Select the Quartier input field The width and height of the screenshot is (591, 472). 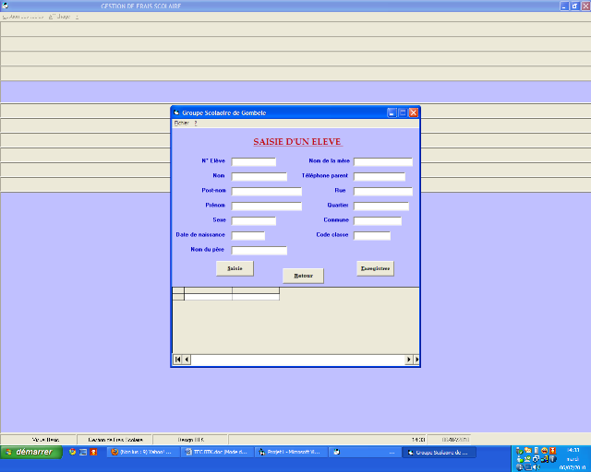381,206
